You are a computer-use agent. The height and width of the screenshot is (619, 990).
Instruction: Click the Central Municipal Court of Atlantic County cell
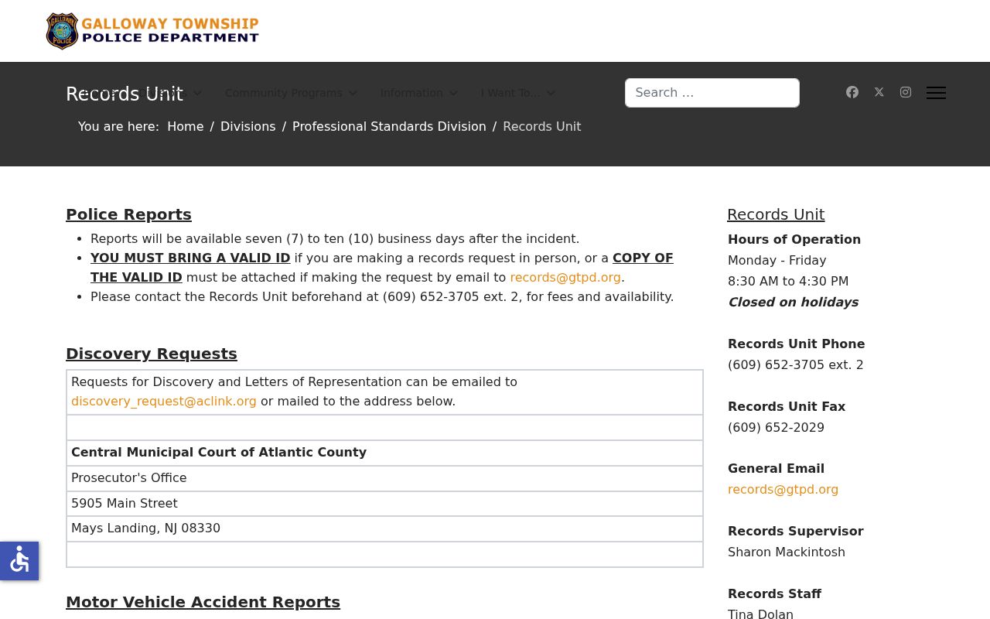coord(384,453)
